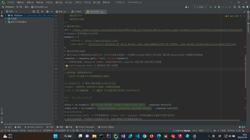The width and height of the screenshot is (250, 140).
Task: Open Structure tool window on left strip
Action: tap(2, 111)
